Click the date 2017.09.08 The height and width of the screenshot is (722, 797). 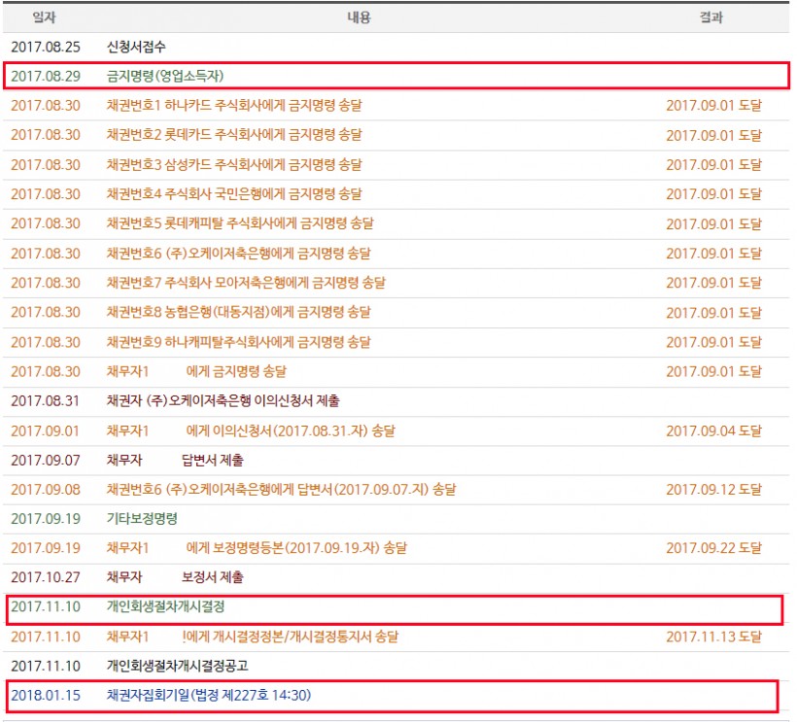46,490
